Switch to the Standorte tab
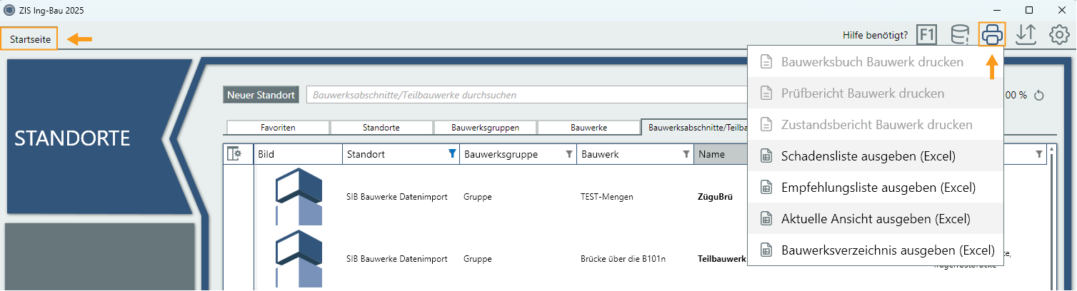The width and height of the screenshot is (1077, 291). (x=381, y=128)
